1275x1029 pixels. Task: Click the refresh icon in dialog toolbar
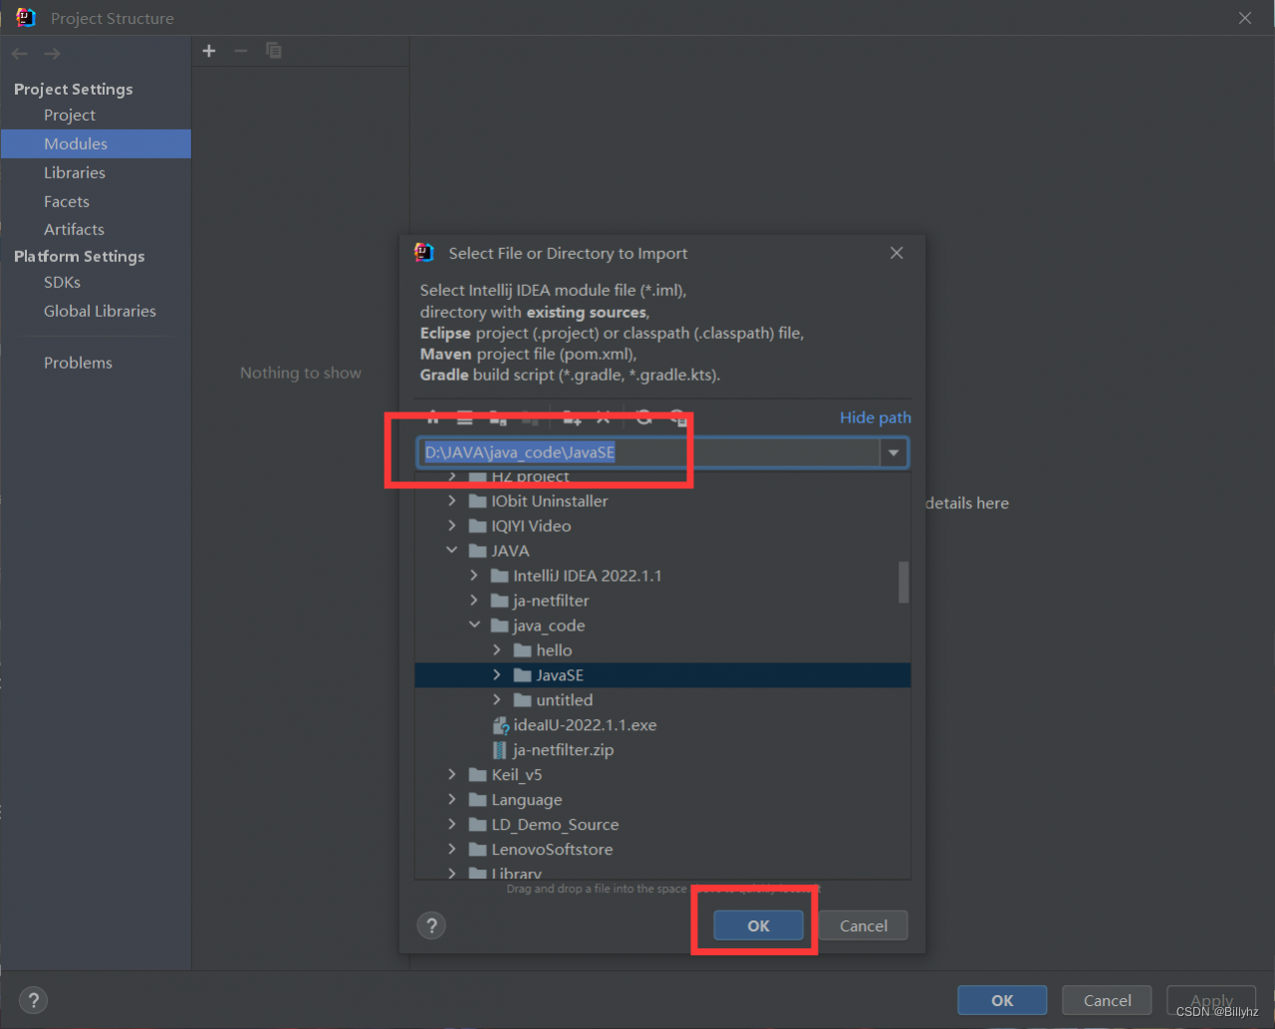point(643,417)
